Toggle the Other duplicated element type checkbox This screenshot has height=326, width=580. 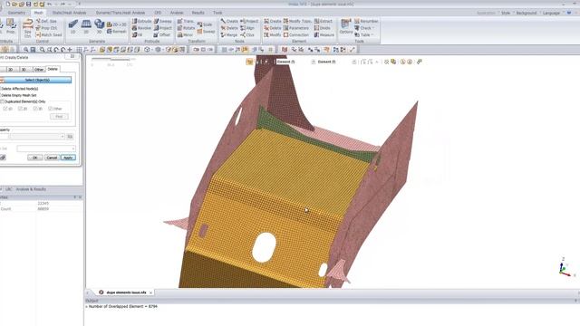[x=55, y=109]
